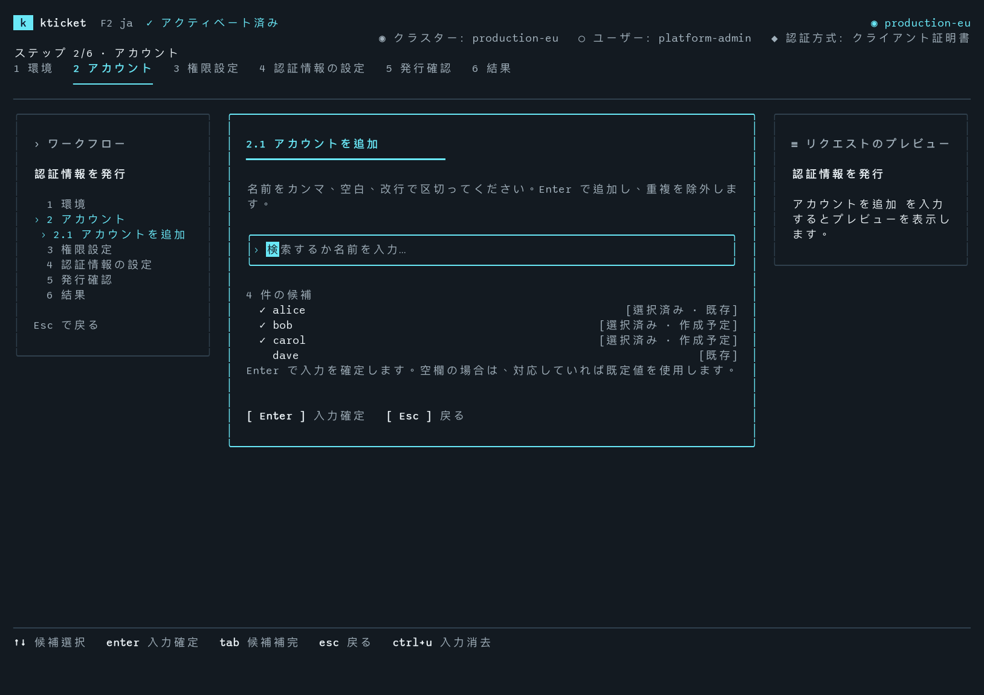Click the '4 件の候補' count label
The width and height of the screenshot is (984, 695).
point(279,295)
